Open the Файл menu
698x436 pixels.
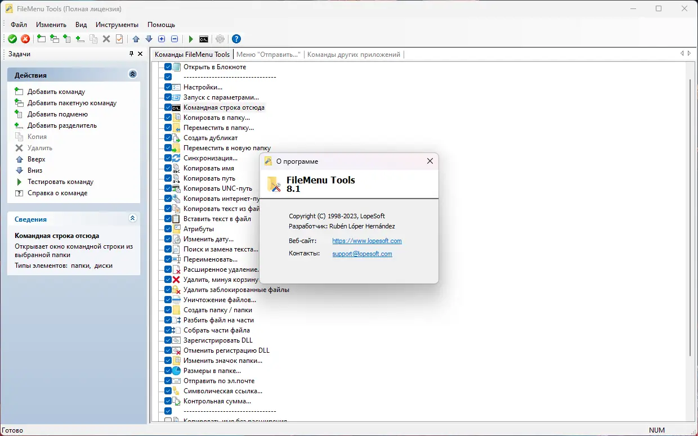(x=19, y=25)
